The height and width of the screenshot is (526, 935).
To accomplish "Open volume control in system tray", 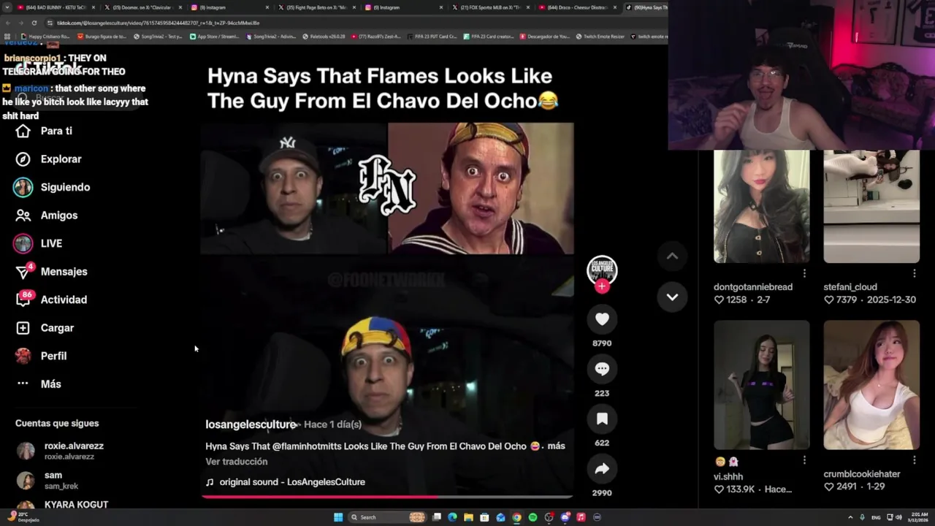I will pyautogui.click(x=898, y=517).
